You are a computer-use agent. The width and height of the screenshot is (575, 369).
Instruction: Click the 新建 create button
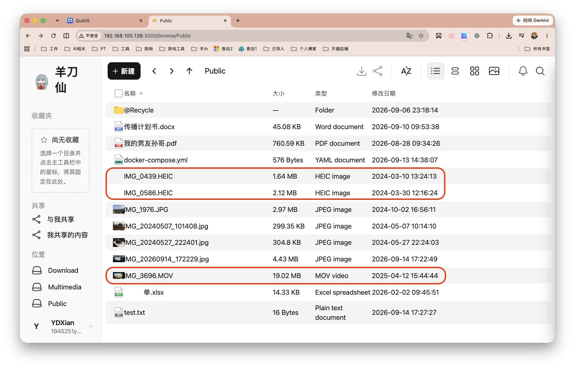click(x=124, y=71)
